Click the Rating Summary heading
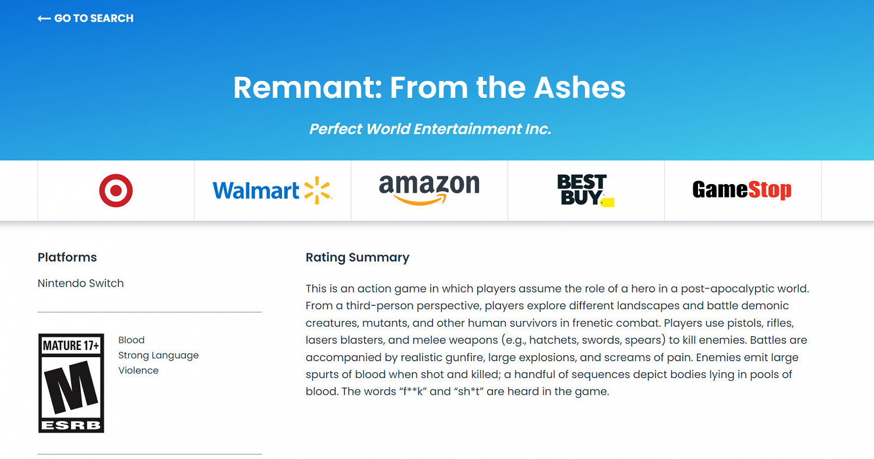This screenshot has width=874, height=459. (x=357, y=257)
